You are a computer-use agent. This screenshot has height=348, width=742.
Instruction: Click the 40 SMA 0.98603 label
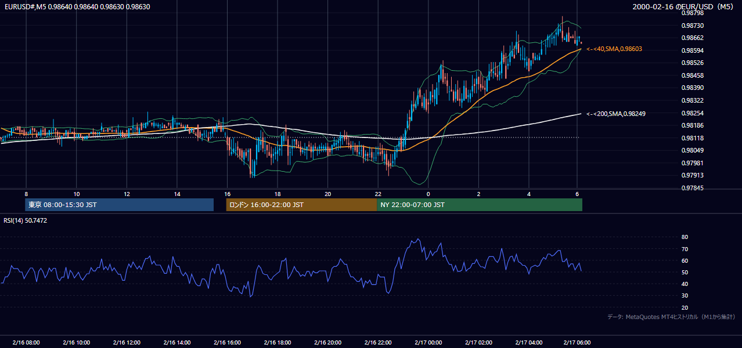(614, 49)
